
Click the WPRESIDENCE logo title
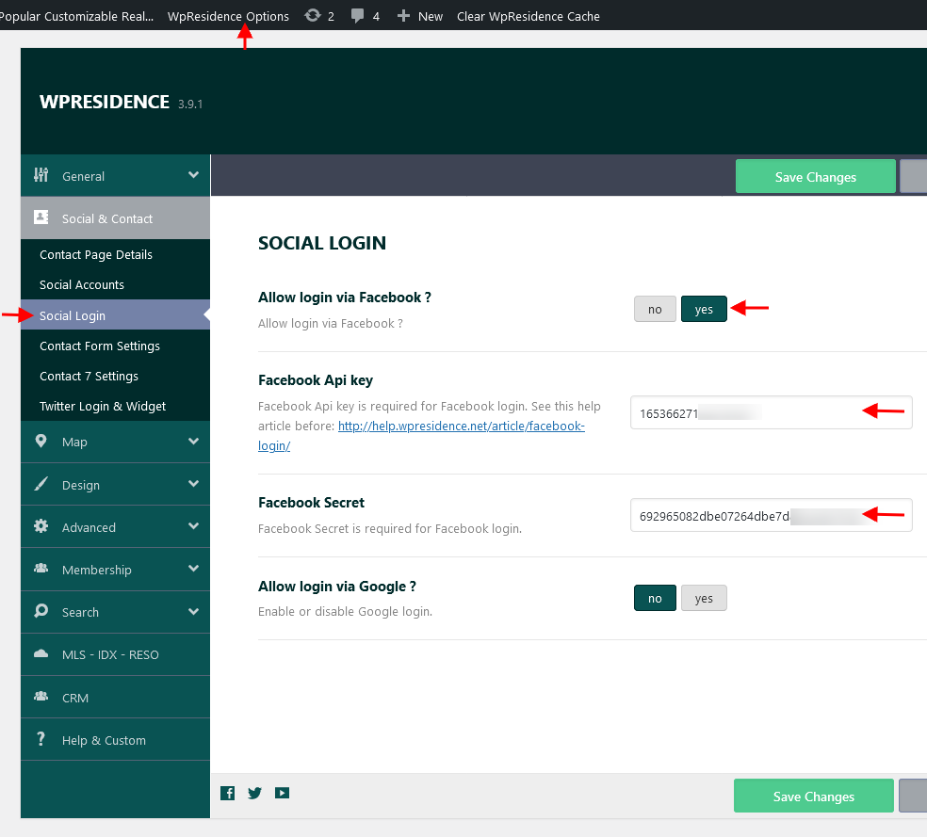(x=105, y=102)
